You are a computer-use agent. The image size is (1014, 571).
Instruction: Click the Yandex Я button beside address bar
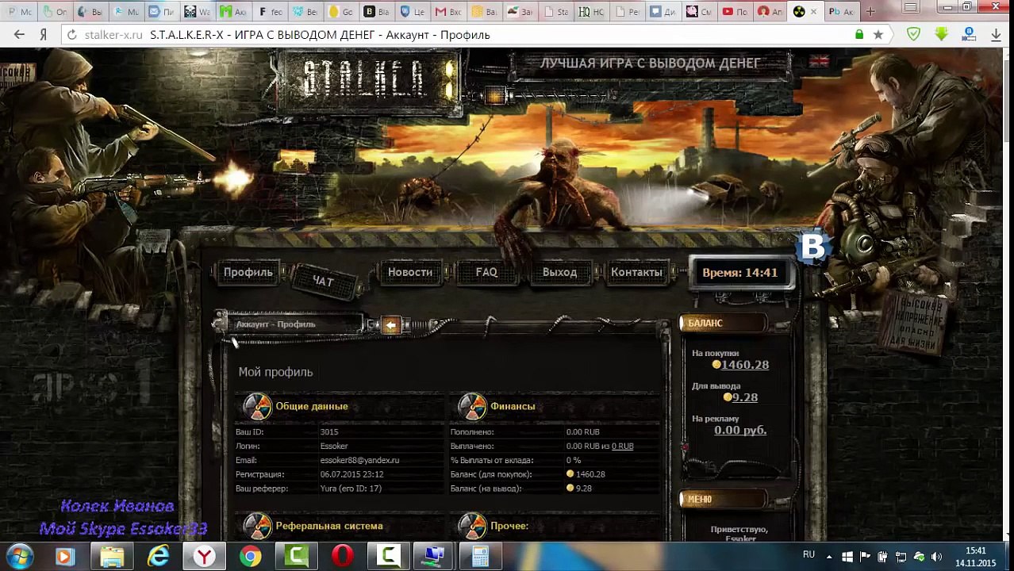[44, 35]
